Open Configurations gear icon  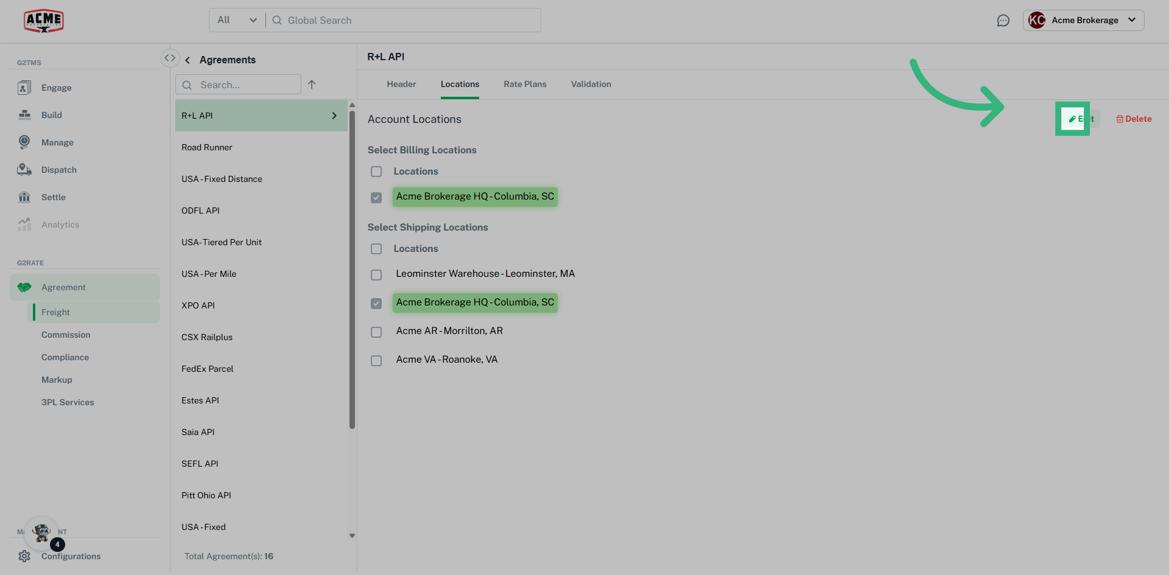(x=24, y=556)
